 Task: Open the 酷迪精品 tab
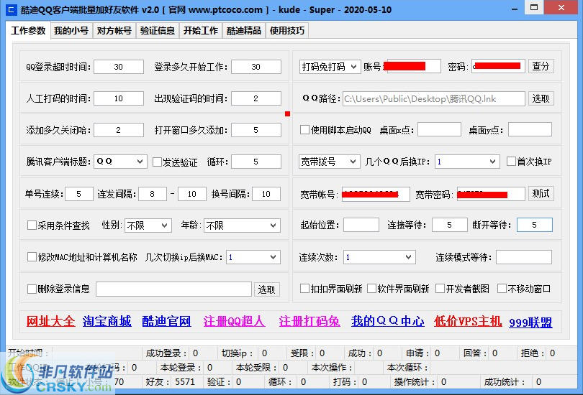(243, 30)
